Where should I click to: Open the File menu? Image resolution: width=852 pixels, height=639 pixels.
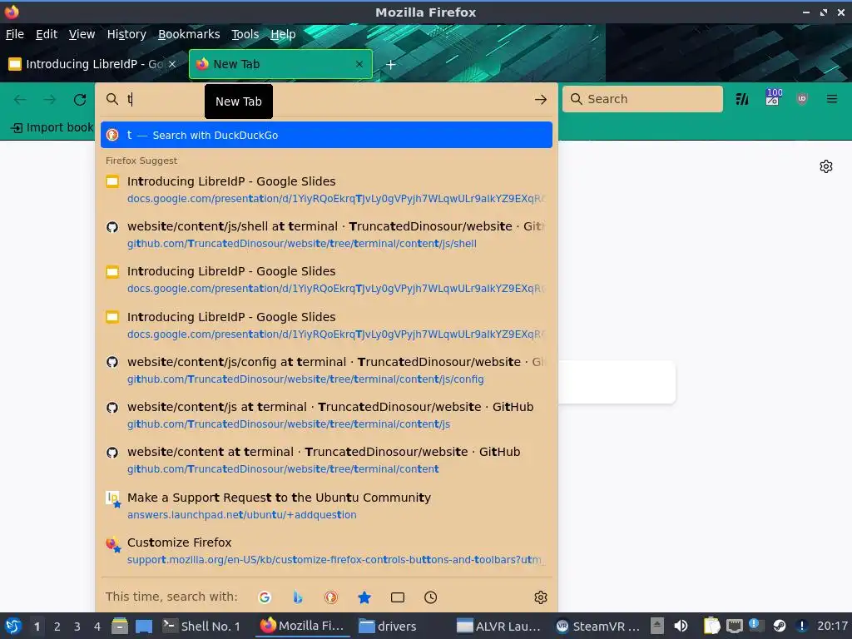pos(15,34)
